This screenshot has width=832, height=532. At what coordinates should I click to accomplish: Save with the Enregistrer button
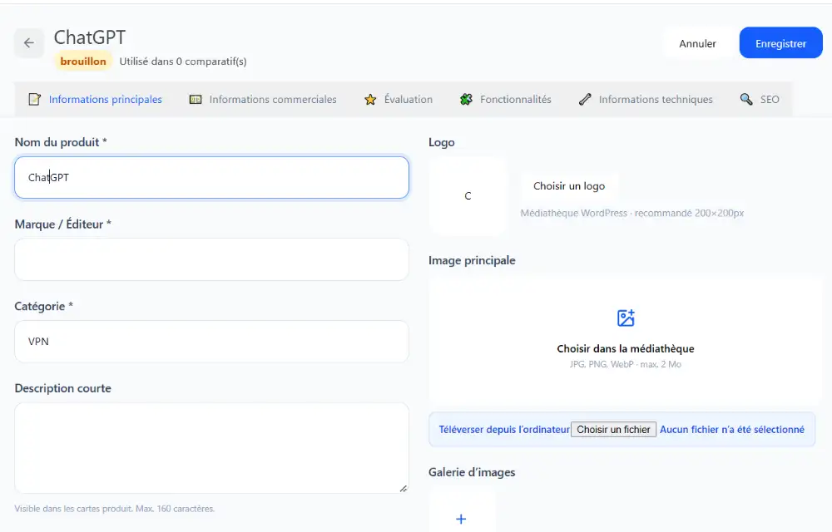pyautogui.click(x=780, y=43)
